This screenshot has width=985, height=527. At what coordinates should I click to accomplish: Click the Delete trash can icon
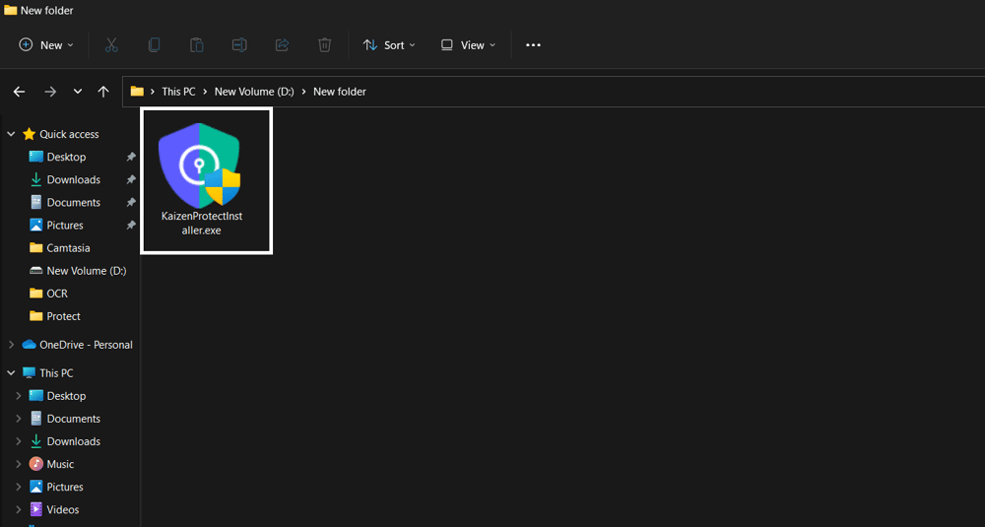click(x=325, y=45)
